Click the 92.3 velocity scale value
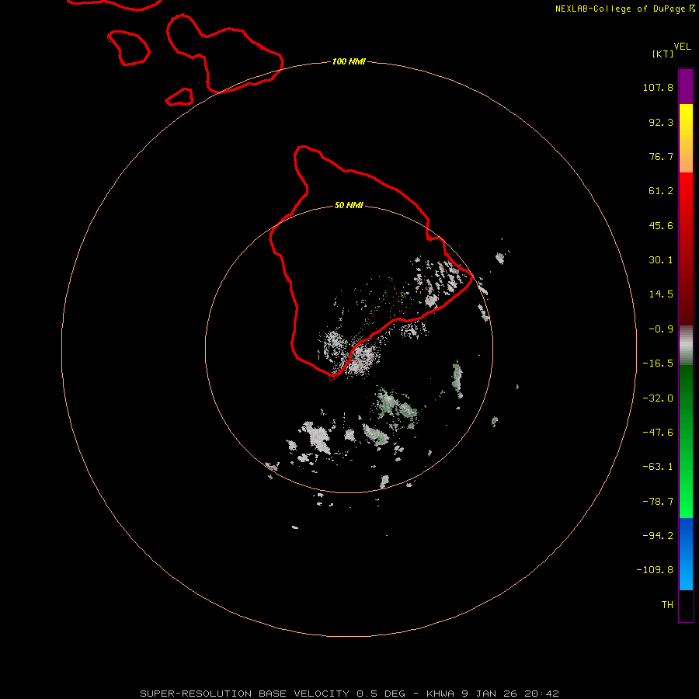Viewport: 699px width, 699px height. (x=661, y=122)
